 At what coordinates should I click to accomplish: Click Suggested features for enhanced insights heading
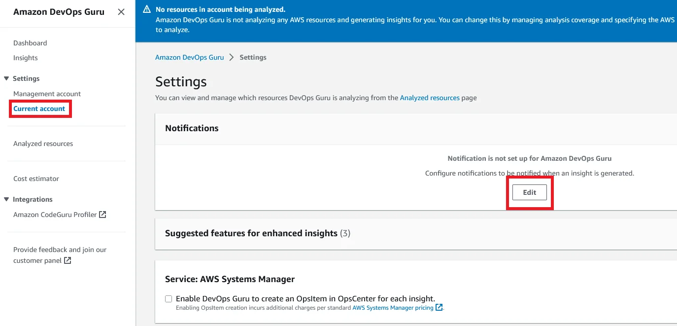click(x=258, y=233)
